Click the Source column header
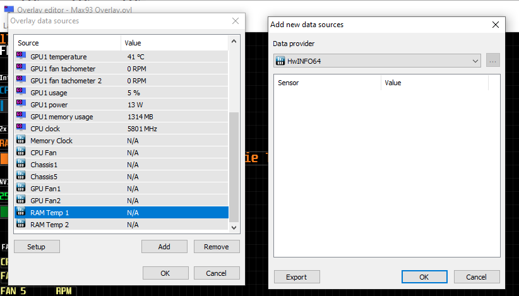This screenshot has height=296, width=519. point(68,43)
